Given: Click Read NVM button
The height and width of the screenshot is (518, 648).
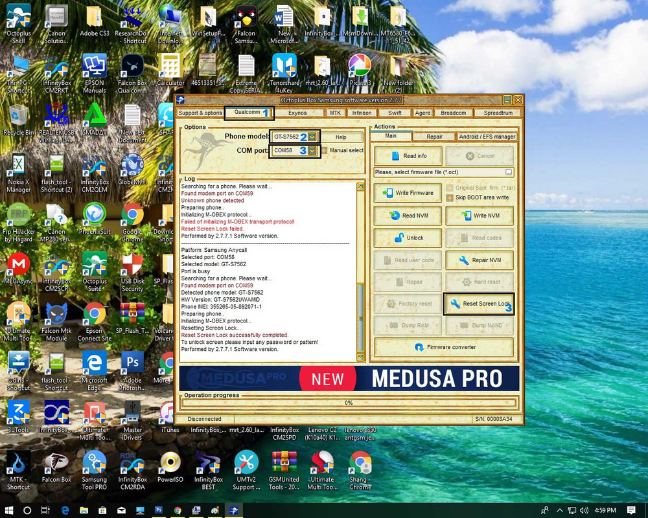Looking at the screenshot, I should pyautogui.click(x=408, y=216).
